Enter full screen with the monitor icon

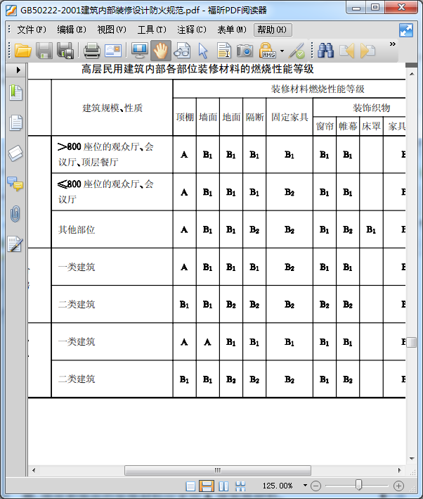[140, 51]
